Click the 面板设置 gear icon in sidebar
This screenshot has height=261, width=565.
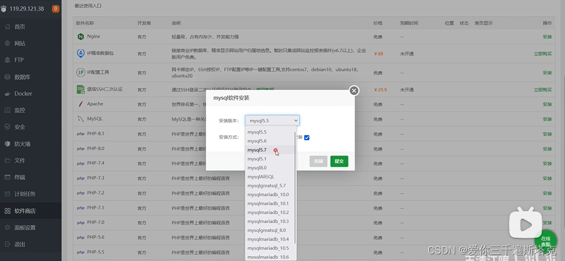pyautogui.click(x=7, y=227)
